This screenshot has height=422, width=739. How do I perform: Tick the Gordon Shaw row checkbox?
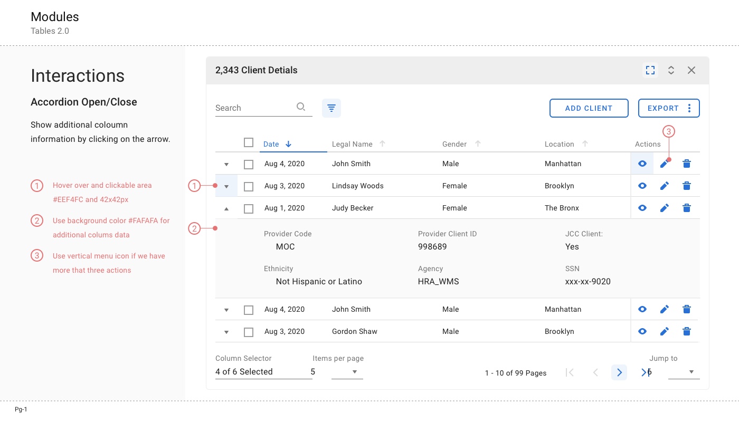[x=249, y=332]
